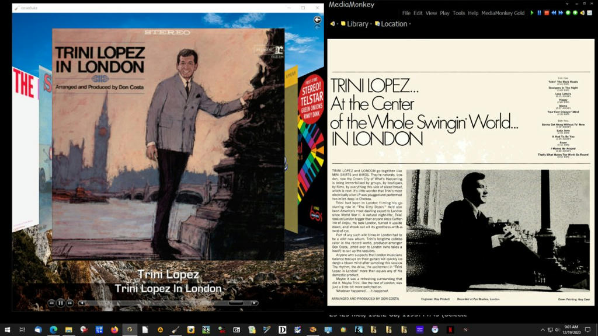Show hidden system tray icons

coord(543,330)
